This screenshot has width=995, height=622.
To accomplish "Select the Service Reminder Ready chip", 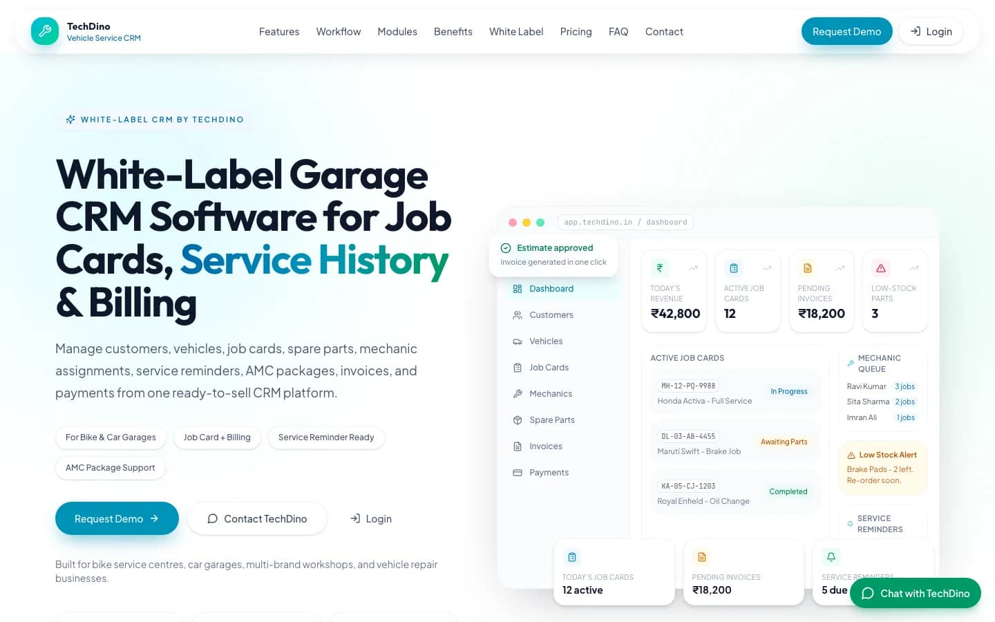I will [x=326, y=437].
